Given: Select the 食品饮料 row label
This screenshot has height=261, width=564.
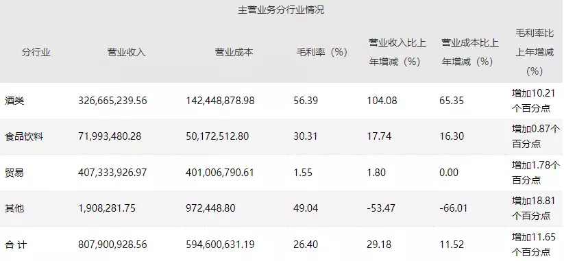Looking at the screenshot, I should click(24, 136).
